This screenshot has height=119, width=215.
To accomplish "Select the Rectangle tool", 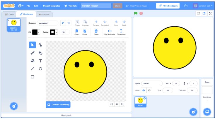I will [x=33, y=77].
